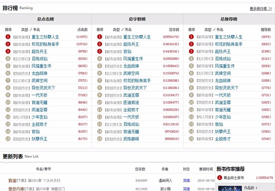Open 妖孽兵王 in the 总点击榜 list

coord(40,139)
